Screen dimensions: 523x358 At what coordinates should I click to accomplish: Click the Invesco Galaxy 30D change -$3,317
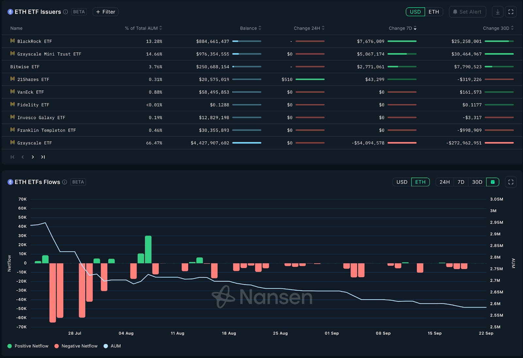pyautogui.click(x=472, y=118)
